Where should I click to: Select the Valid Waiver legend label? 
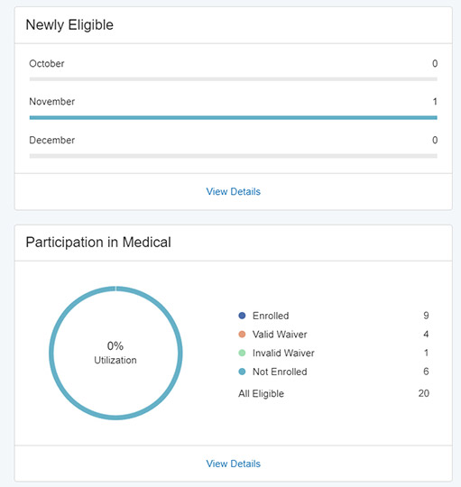click(x=280, y=335)
